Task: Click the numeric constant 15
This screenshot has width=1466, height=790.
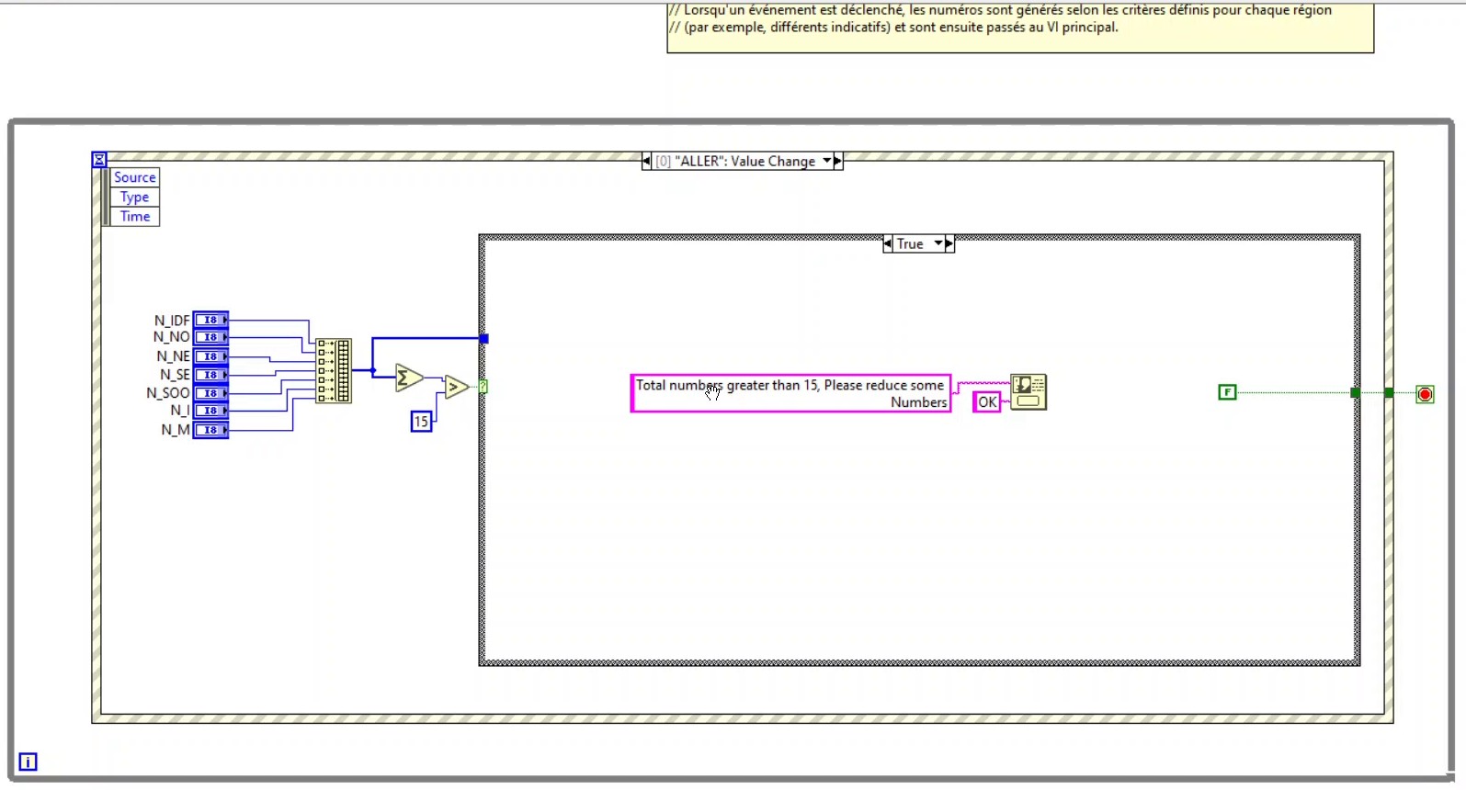Action: pyautogui.click(x=421, y=422)
